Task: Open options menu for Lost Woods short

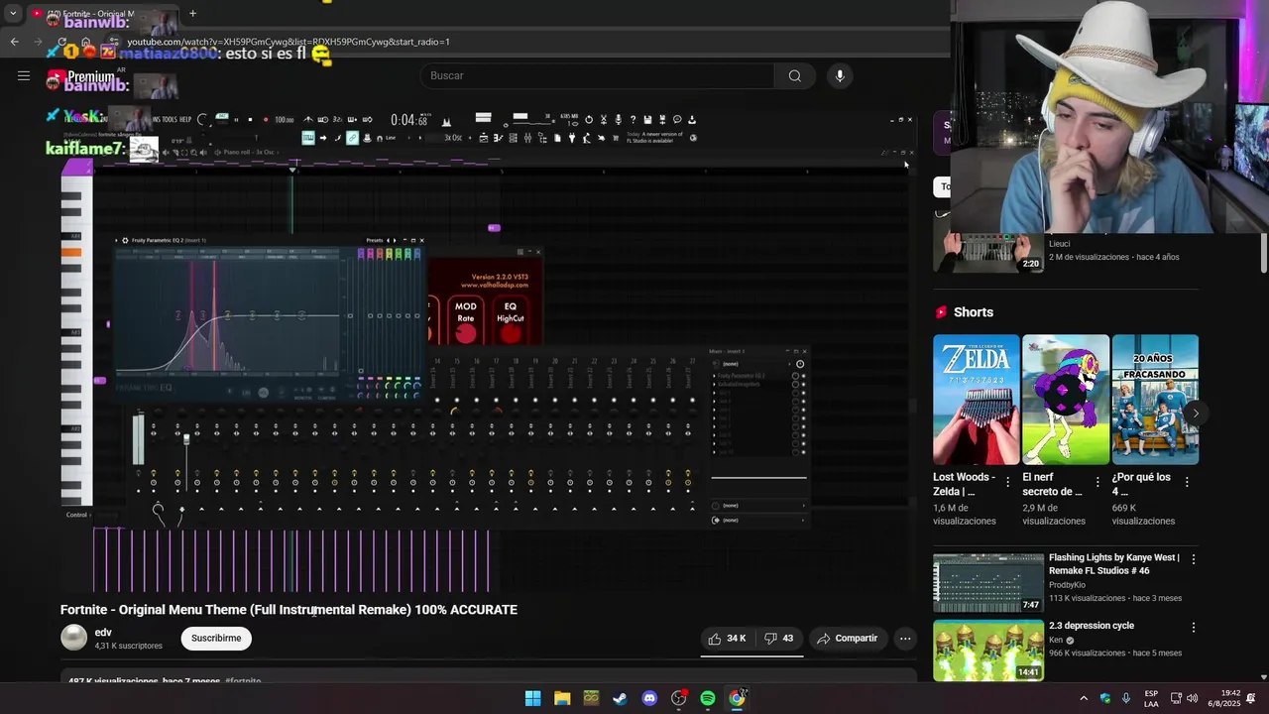Action: click(x=1008, y=482)
